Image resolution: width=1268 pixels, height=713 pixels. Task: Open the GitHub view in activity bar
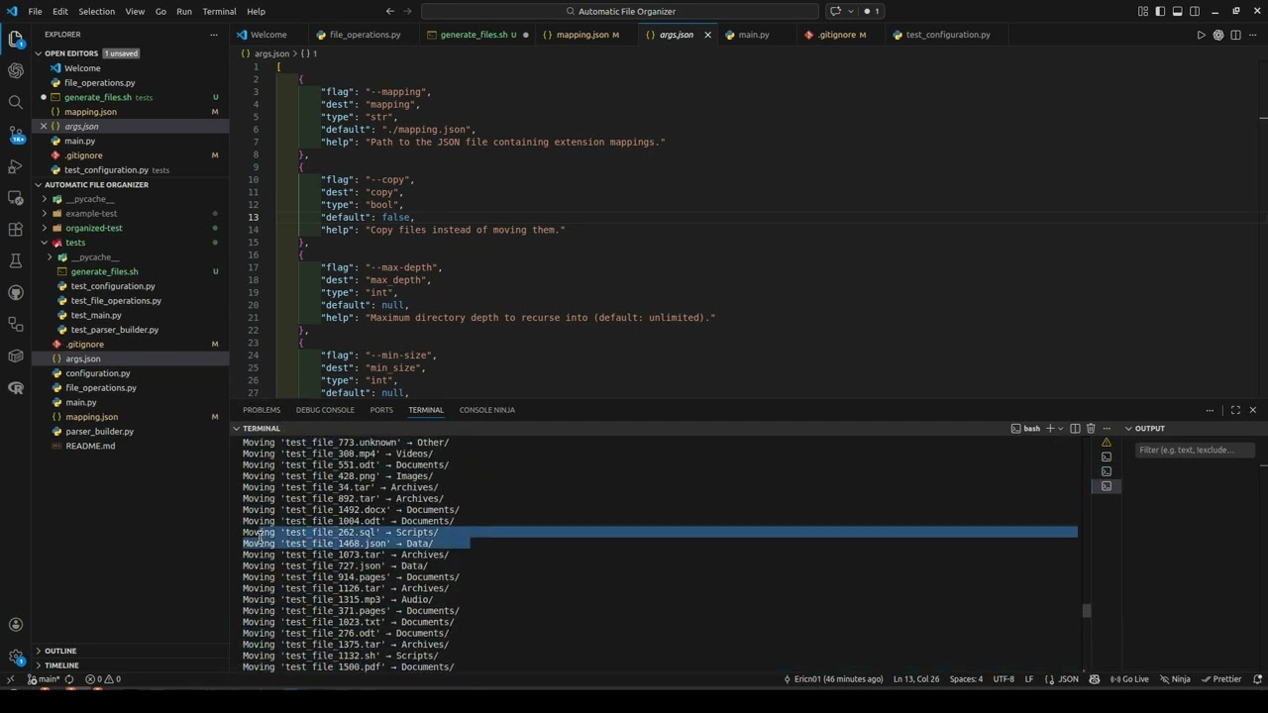(x=16, y=292)
